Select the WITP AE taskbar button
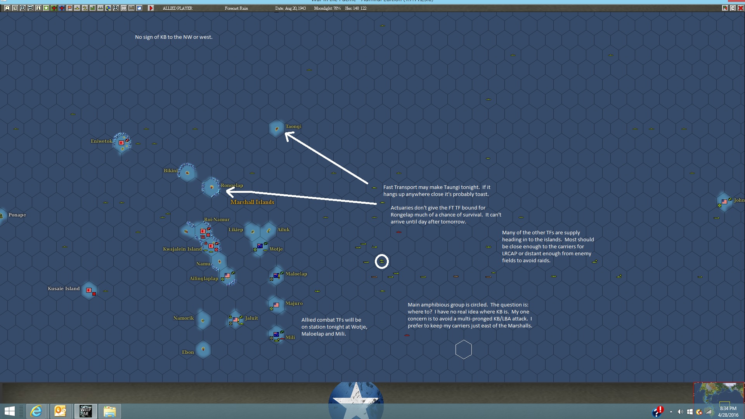The image size is (745, 419). 85,411
